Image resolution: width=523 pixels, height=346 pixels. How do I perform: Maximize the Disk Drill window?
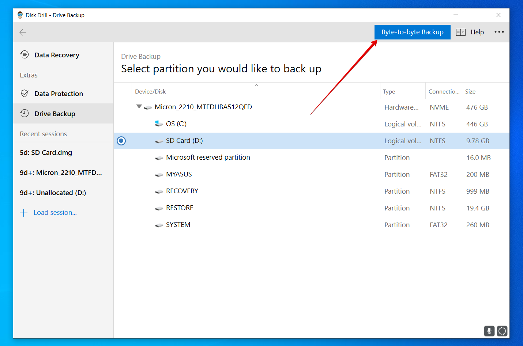[477, 15]
